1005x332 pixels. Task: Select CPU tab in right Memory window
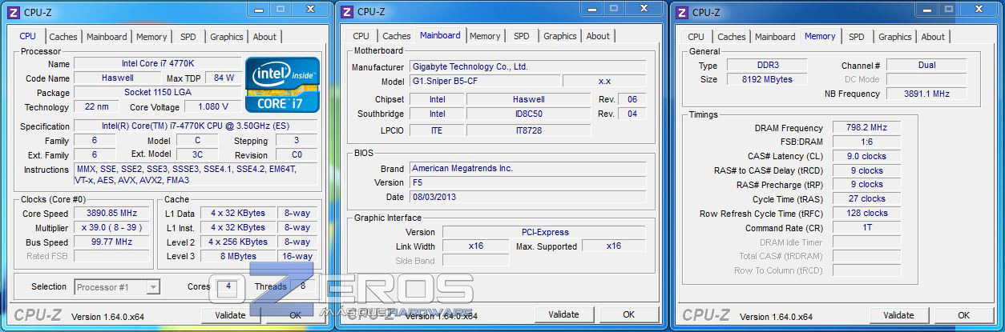696,37
